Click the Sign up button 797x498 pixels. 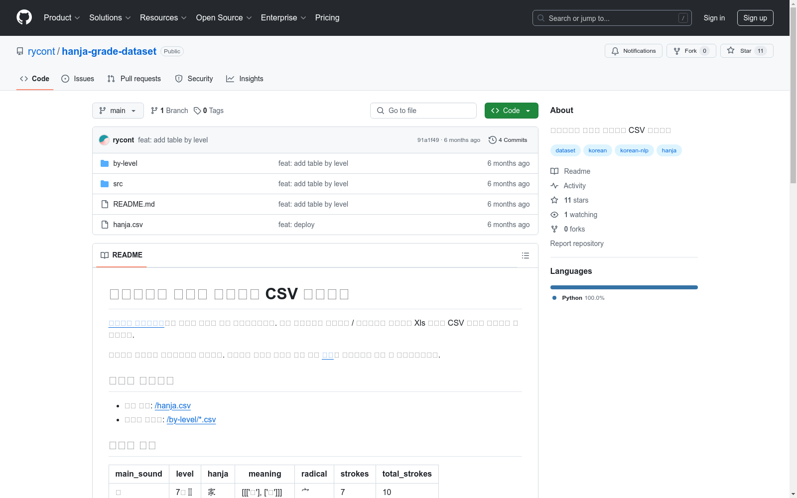[755, 18]
